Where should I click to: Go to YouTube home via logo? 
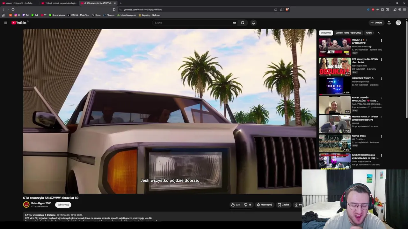[x=19, y=23]
